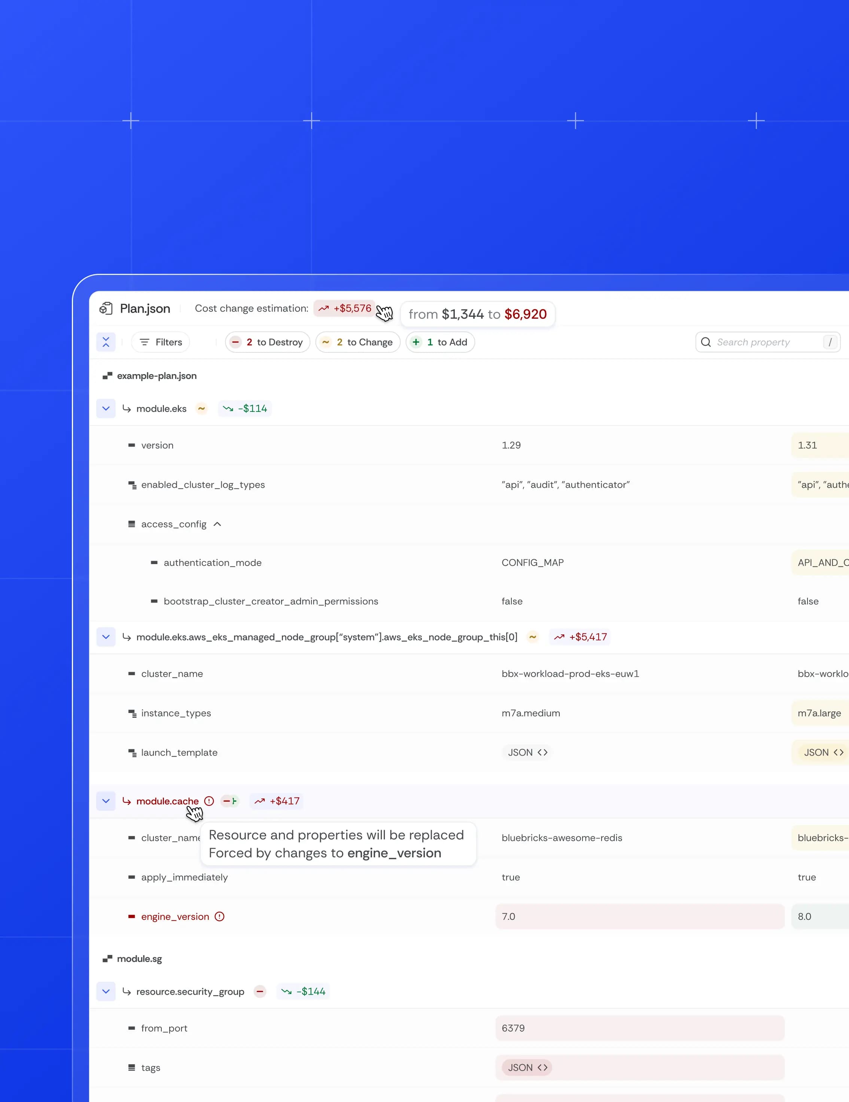The width and height of the screenshot is (849, 1102).
Task: Click the warning icon next to module.cache
Action: click(209, 801)
